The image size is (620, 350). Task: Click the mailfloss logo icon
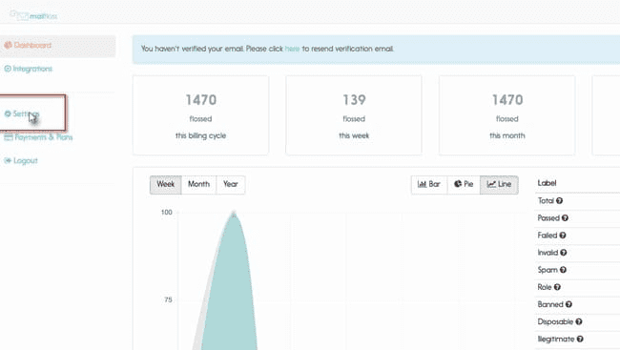(19, 16)
